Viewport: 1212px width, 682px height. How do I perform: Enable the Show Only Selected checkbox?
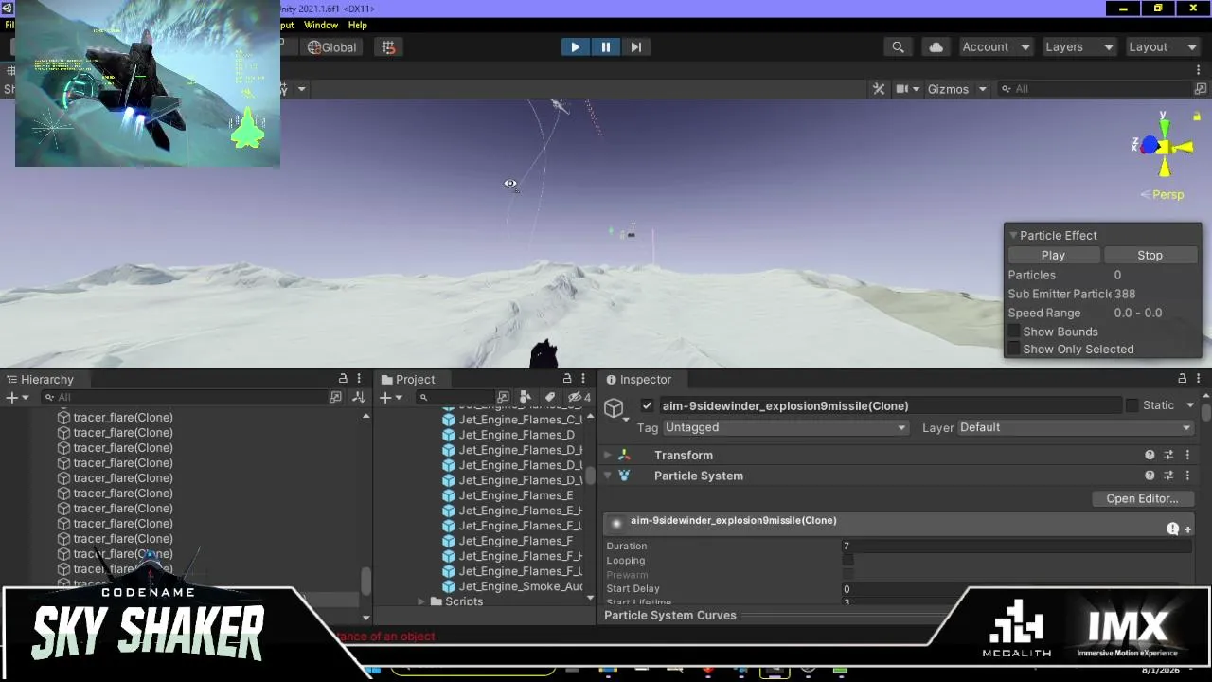pyautogui.click(x=1014, y=349)
